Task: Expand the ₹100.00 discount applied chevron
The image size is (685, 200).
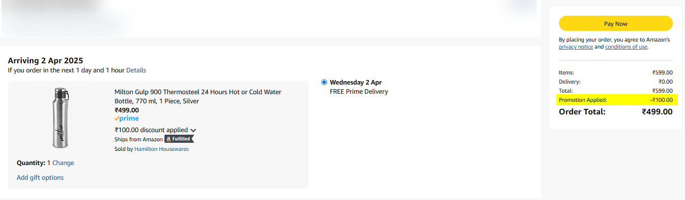Action: tap(193, 130)
